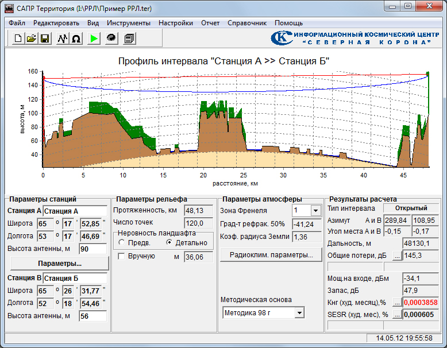Click elevation angle value -0,15
Screen dimensions: 447x348
point(396,231)
